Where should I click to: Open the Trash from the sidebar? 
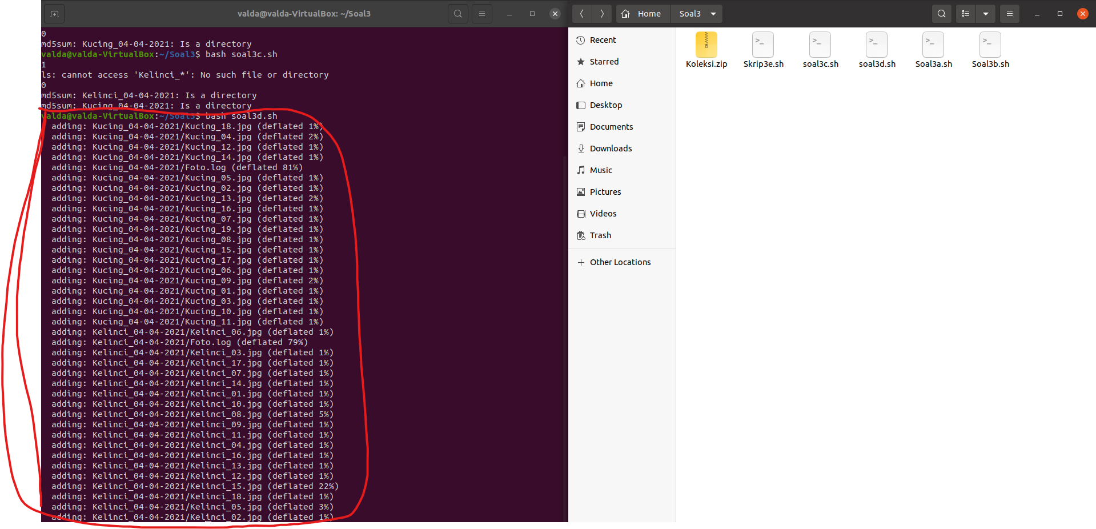click(x=600, y=235)
